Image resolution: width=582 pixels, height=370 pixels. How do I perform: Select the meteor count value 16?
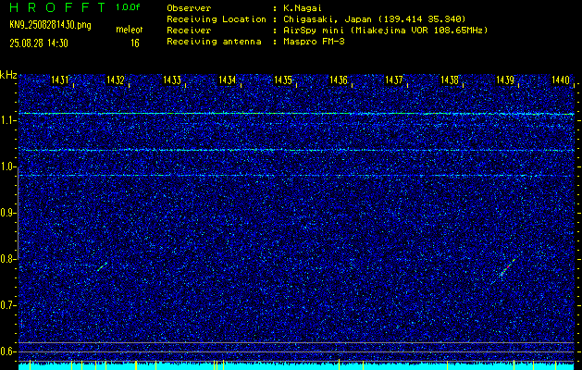(135, 43)
